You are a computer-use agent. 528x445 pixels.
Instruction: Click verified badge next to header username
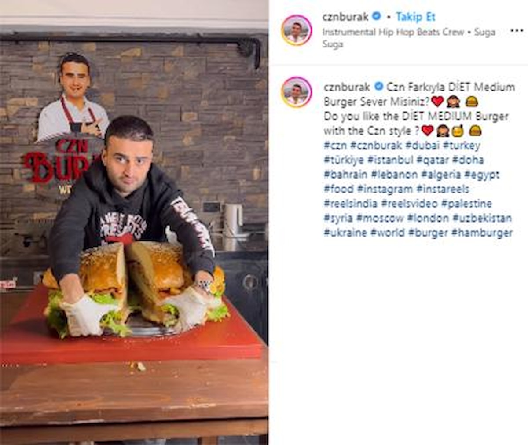click(377, 17)
